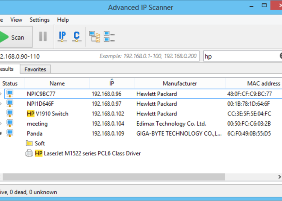Collapse the Panda row
The width and height of the screenshot is (282, 201).
coord(1,133)
